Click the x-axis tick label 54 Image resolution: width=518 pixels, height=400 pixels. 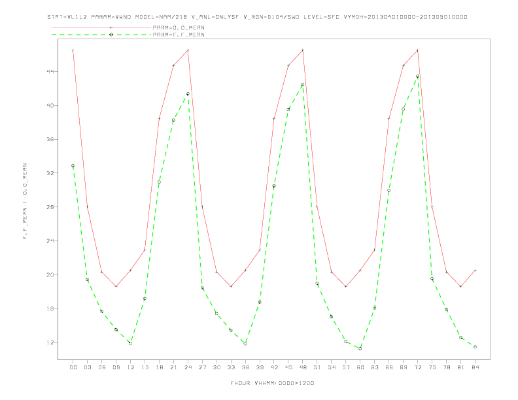pyautogui.click(x=332, y=367)
